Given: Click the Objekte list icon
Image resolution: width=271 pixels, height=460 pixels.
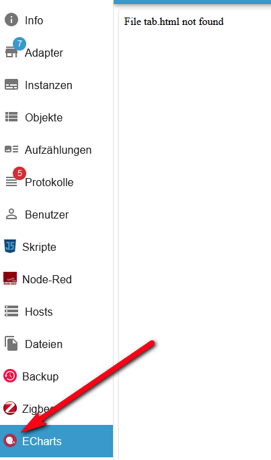Looking at the screenshot, I should point(11,117).
